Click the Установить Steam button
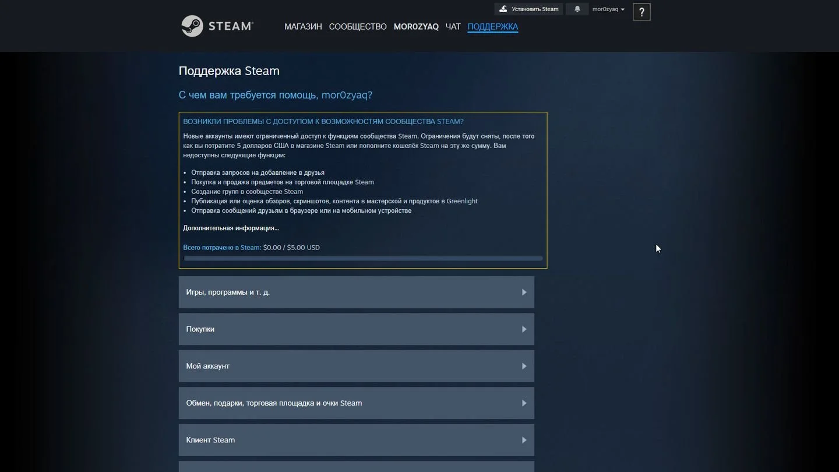The width and height of the screenshot is (839, 472). tap(528, 9)
